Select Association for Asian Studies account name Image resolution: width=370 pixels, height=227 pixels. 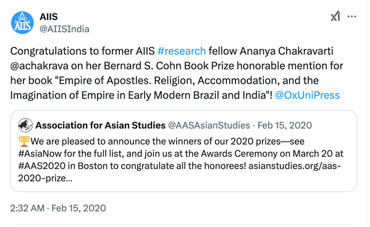(x=100, y=125)
